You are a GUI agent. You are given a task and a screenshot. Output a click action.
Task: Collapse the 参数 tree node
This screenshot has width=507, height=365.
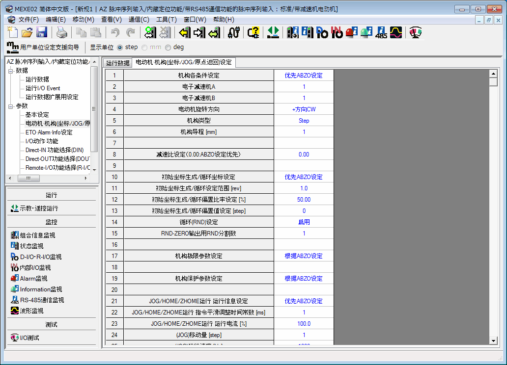10,106
